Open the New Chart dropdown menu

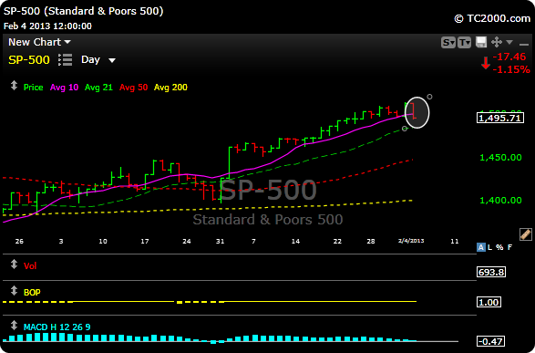39,42
